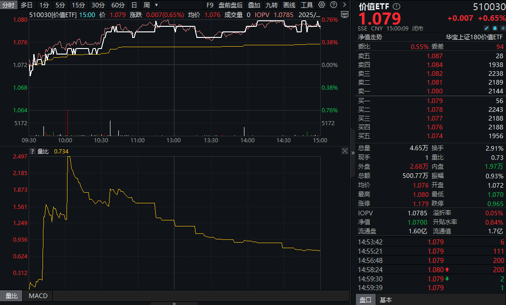
Task: Open the 工具 tools menu
Action: coord(306,5)
